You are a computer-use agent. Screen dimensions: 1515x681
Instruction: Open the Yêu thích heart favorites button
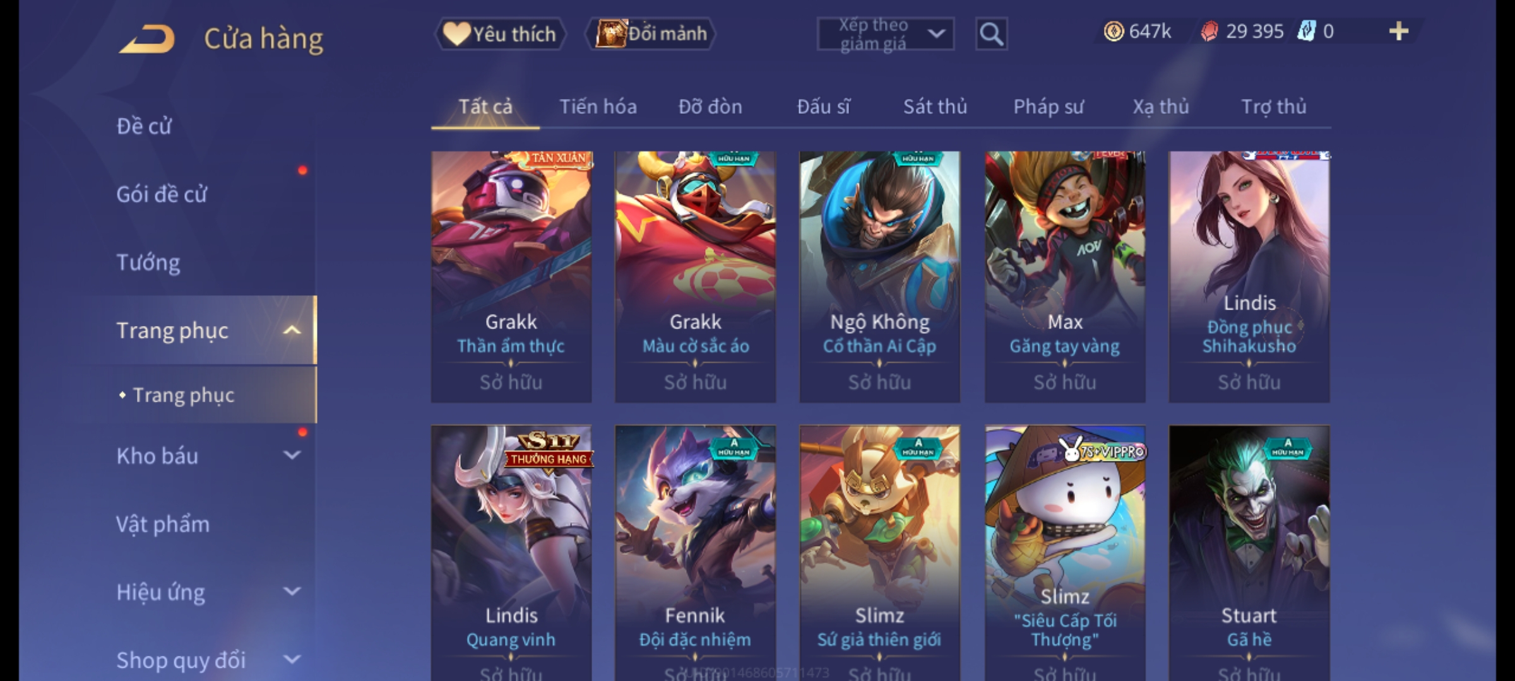499,34
